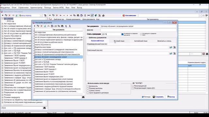Click the 'Легенда' button
Image resolution: width=209 pixels, height=117 pixels.
click(x=146, y=97)
